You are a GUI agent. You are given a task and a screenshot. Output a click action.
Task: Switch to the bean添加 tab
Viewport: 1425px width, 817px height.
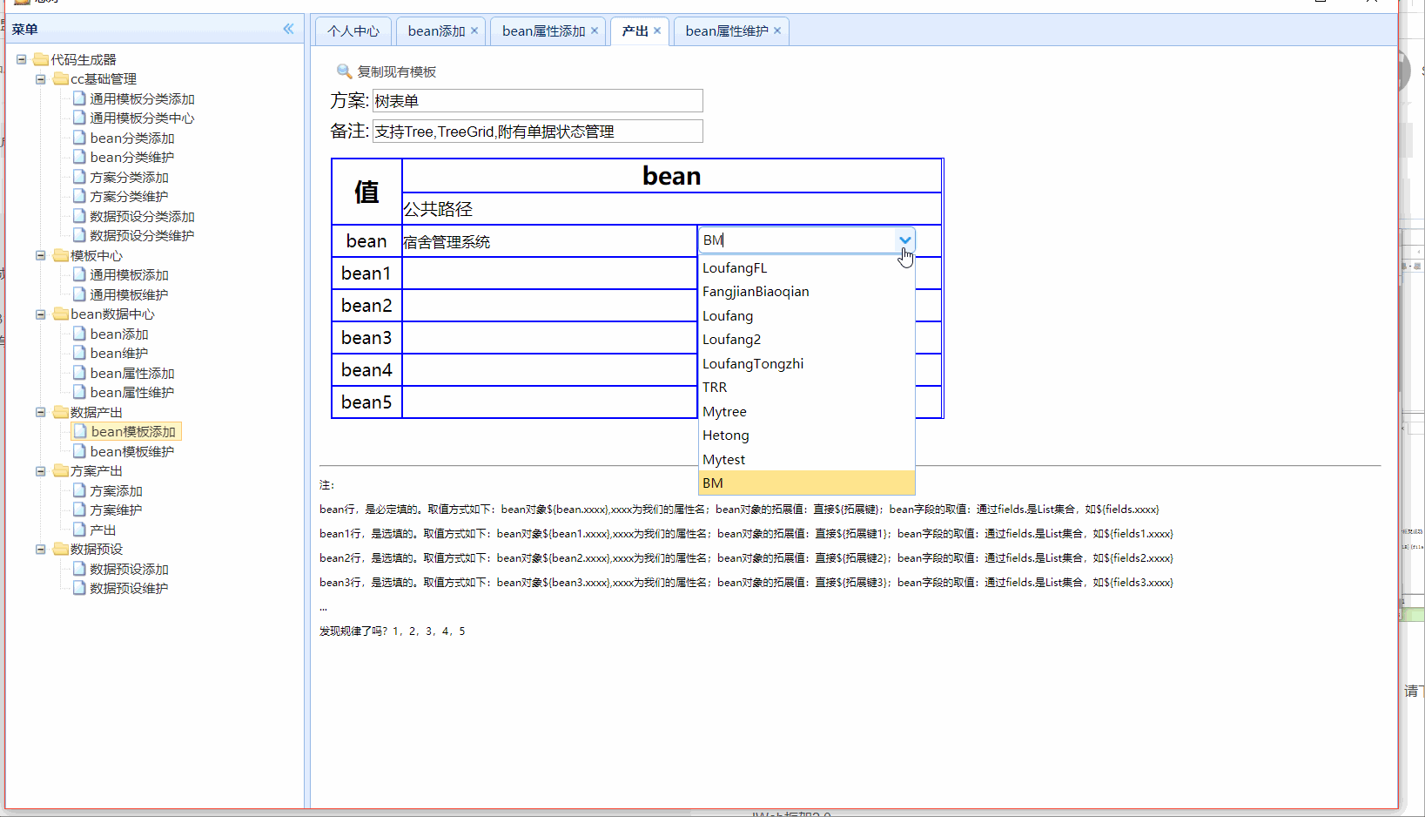coord(437,30)
